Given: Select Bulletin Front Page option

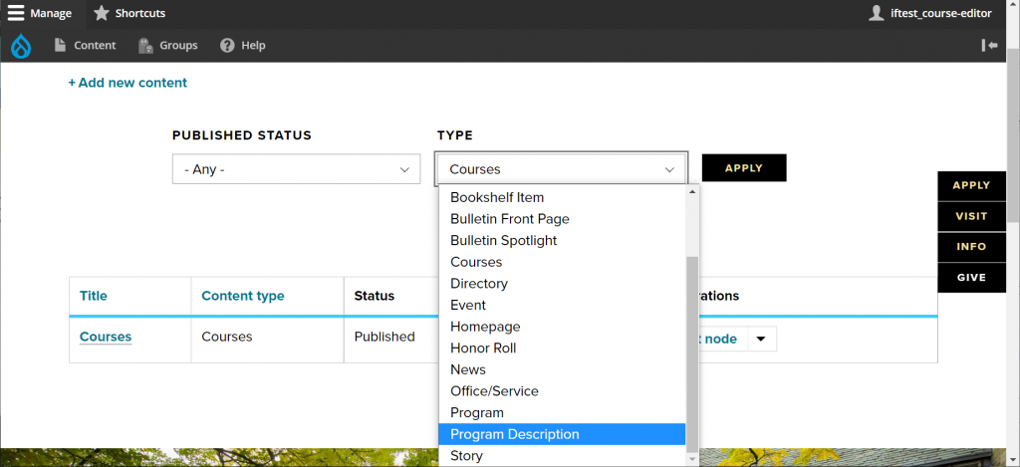Looking at the screenshot, I should 562,218.
